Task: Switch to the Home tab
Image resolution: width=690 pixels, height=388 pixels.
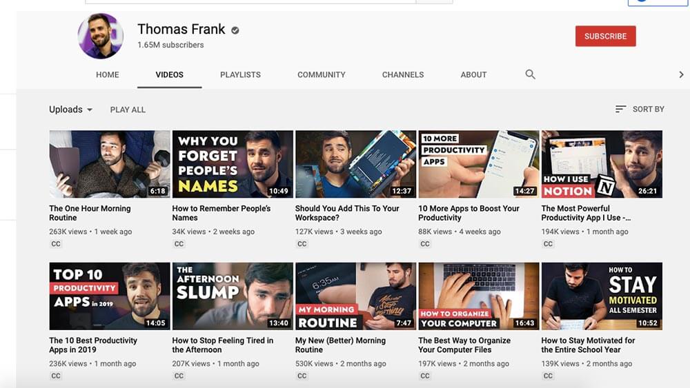Action: [x=108, y=74]
